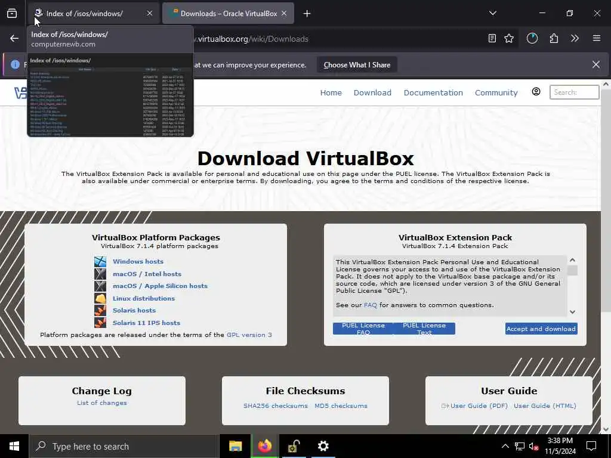
Task: Open the notification center icon
Action: pos(591,446)
